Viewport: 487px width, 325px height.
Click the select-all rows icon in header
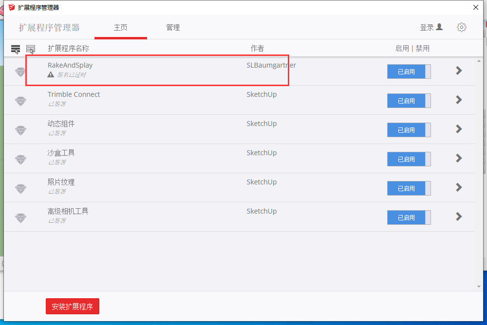16,49
